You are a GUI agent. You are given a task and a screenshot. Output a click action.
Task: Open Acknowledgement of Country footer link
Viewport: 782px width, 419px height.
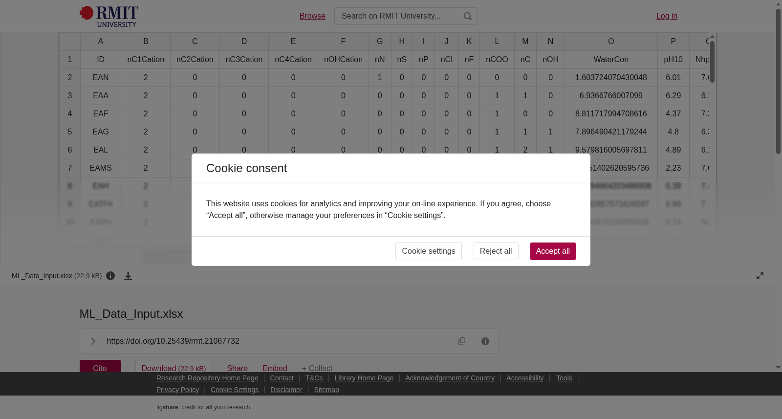[x=450, y=378]
